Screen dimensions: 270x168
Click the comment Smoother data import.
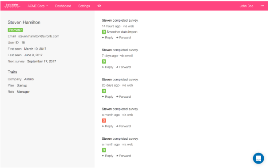[123, 32]
